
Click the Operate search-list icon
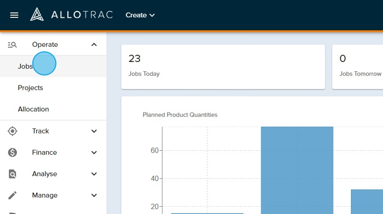(x=12, y=44)
